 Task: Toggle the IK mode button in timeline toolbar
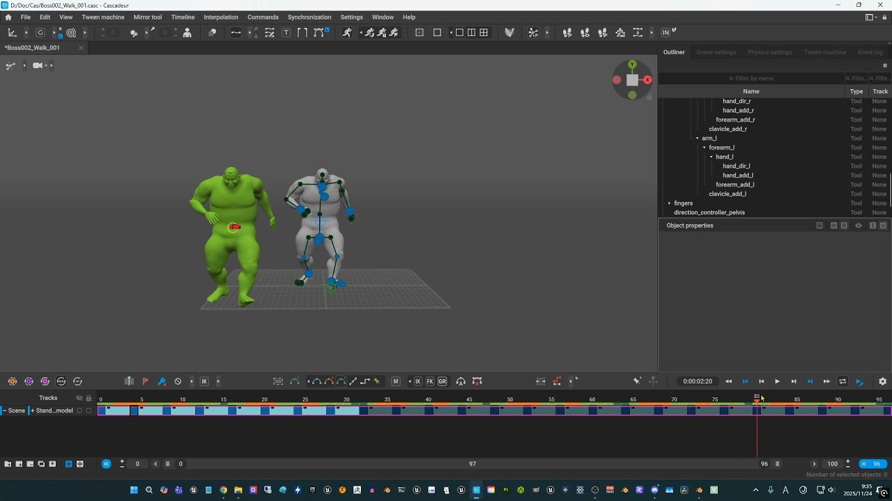(x=418, y=381)
